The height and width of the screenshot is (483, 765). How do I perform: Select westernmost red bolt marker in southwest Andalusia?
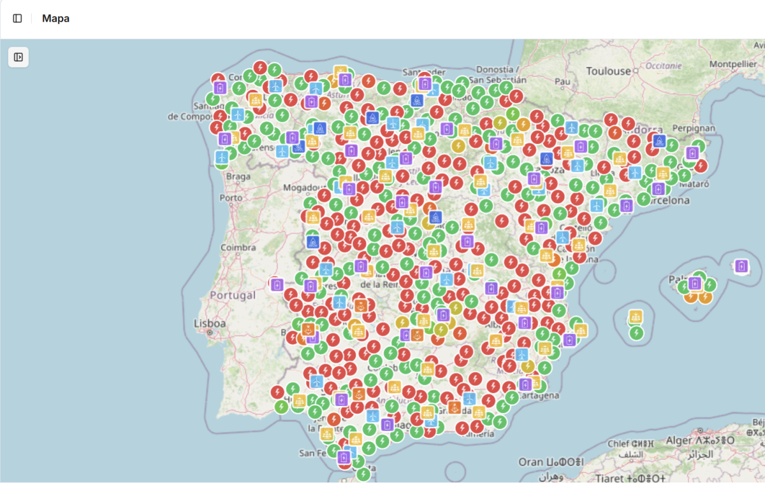tap(277, 392)
